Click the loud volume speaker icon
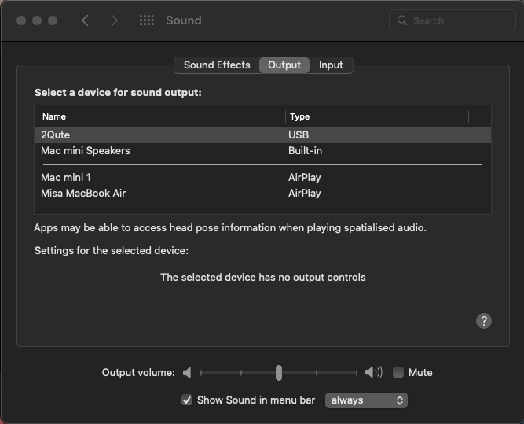Screen dimensions: 524x424 coord(374,372)
